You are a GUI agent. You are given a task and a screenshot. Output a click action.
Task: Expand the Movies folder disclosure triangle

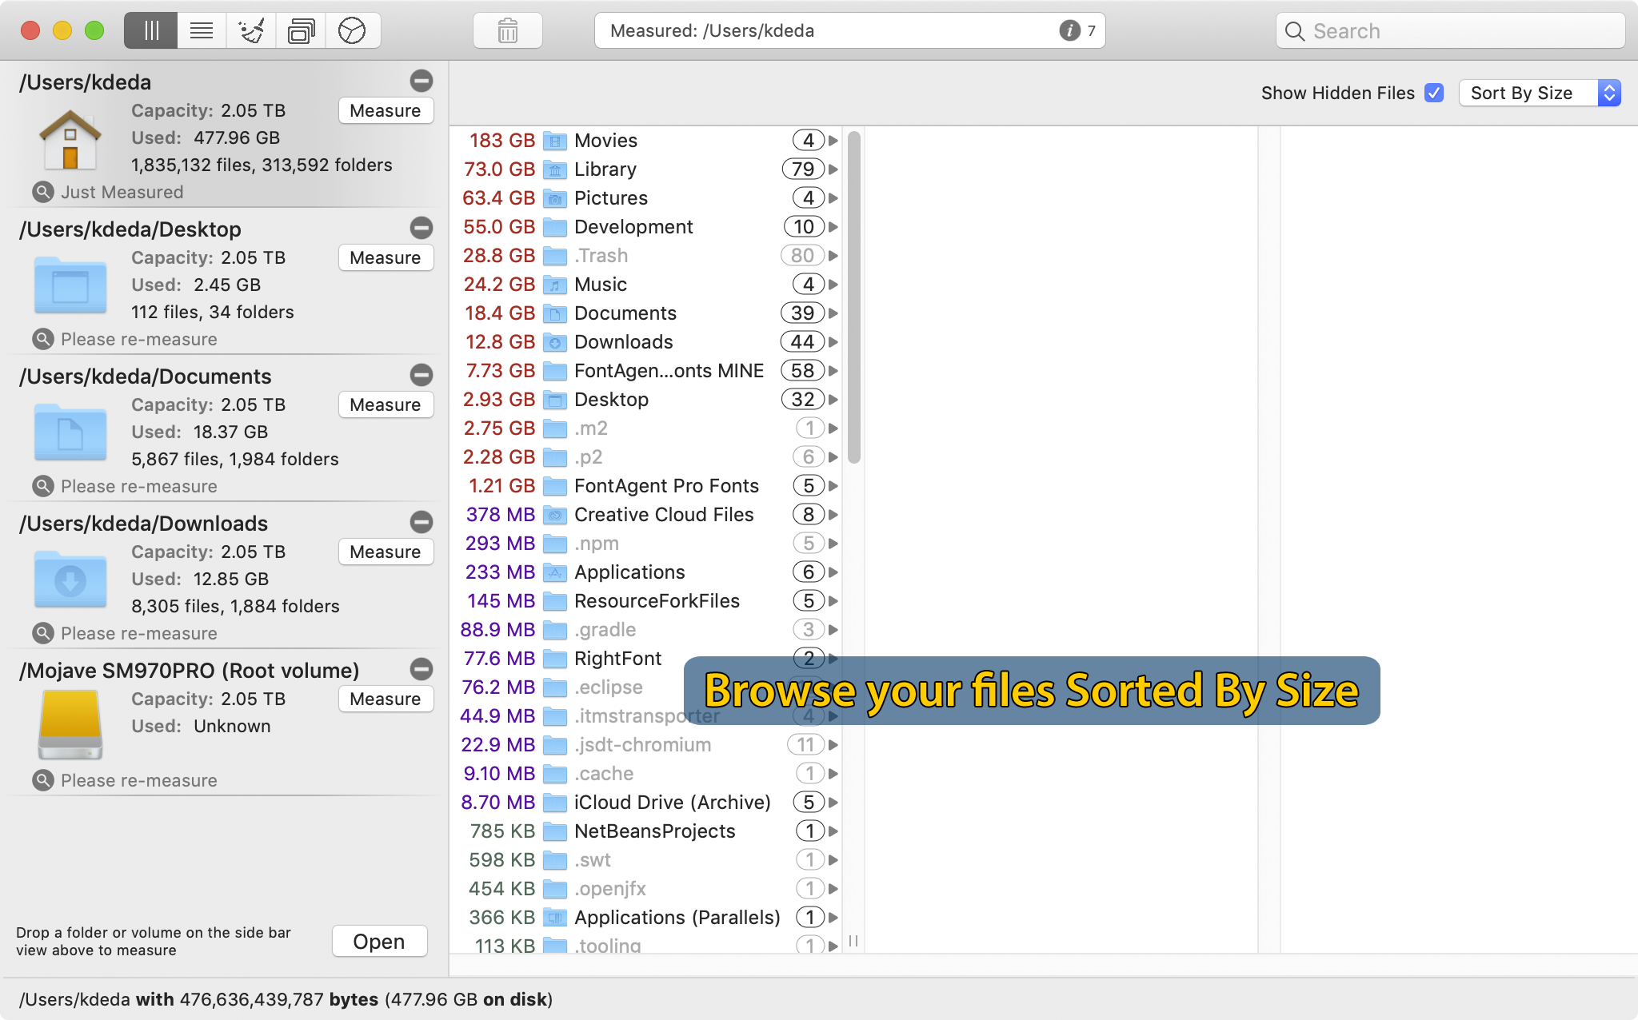click(833, 138)
